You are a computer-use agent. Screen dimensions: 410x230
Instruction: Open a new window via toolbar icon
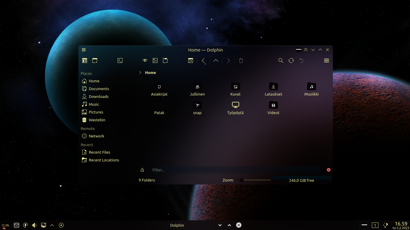pyautogui.click(x=95, y=60)
